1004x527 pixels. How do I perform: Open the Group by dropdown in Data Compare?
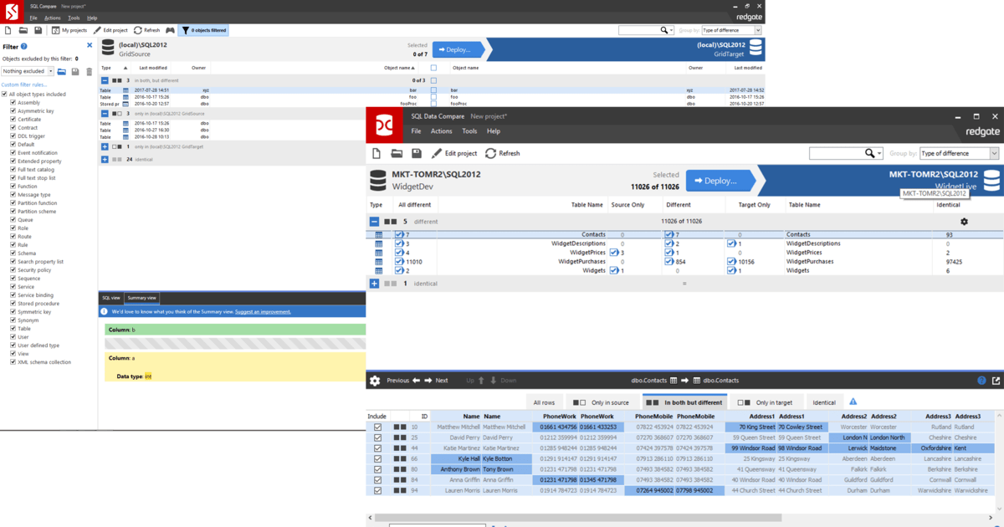(958, 153)
